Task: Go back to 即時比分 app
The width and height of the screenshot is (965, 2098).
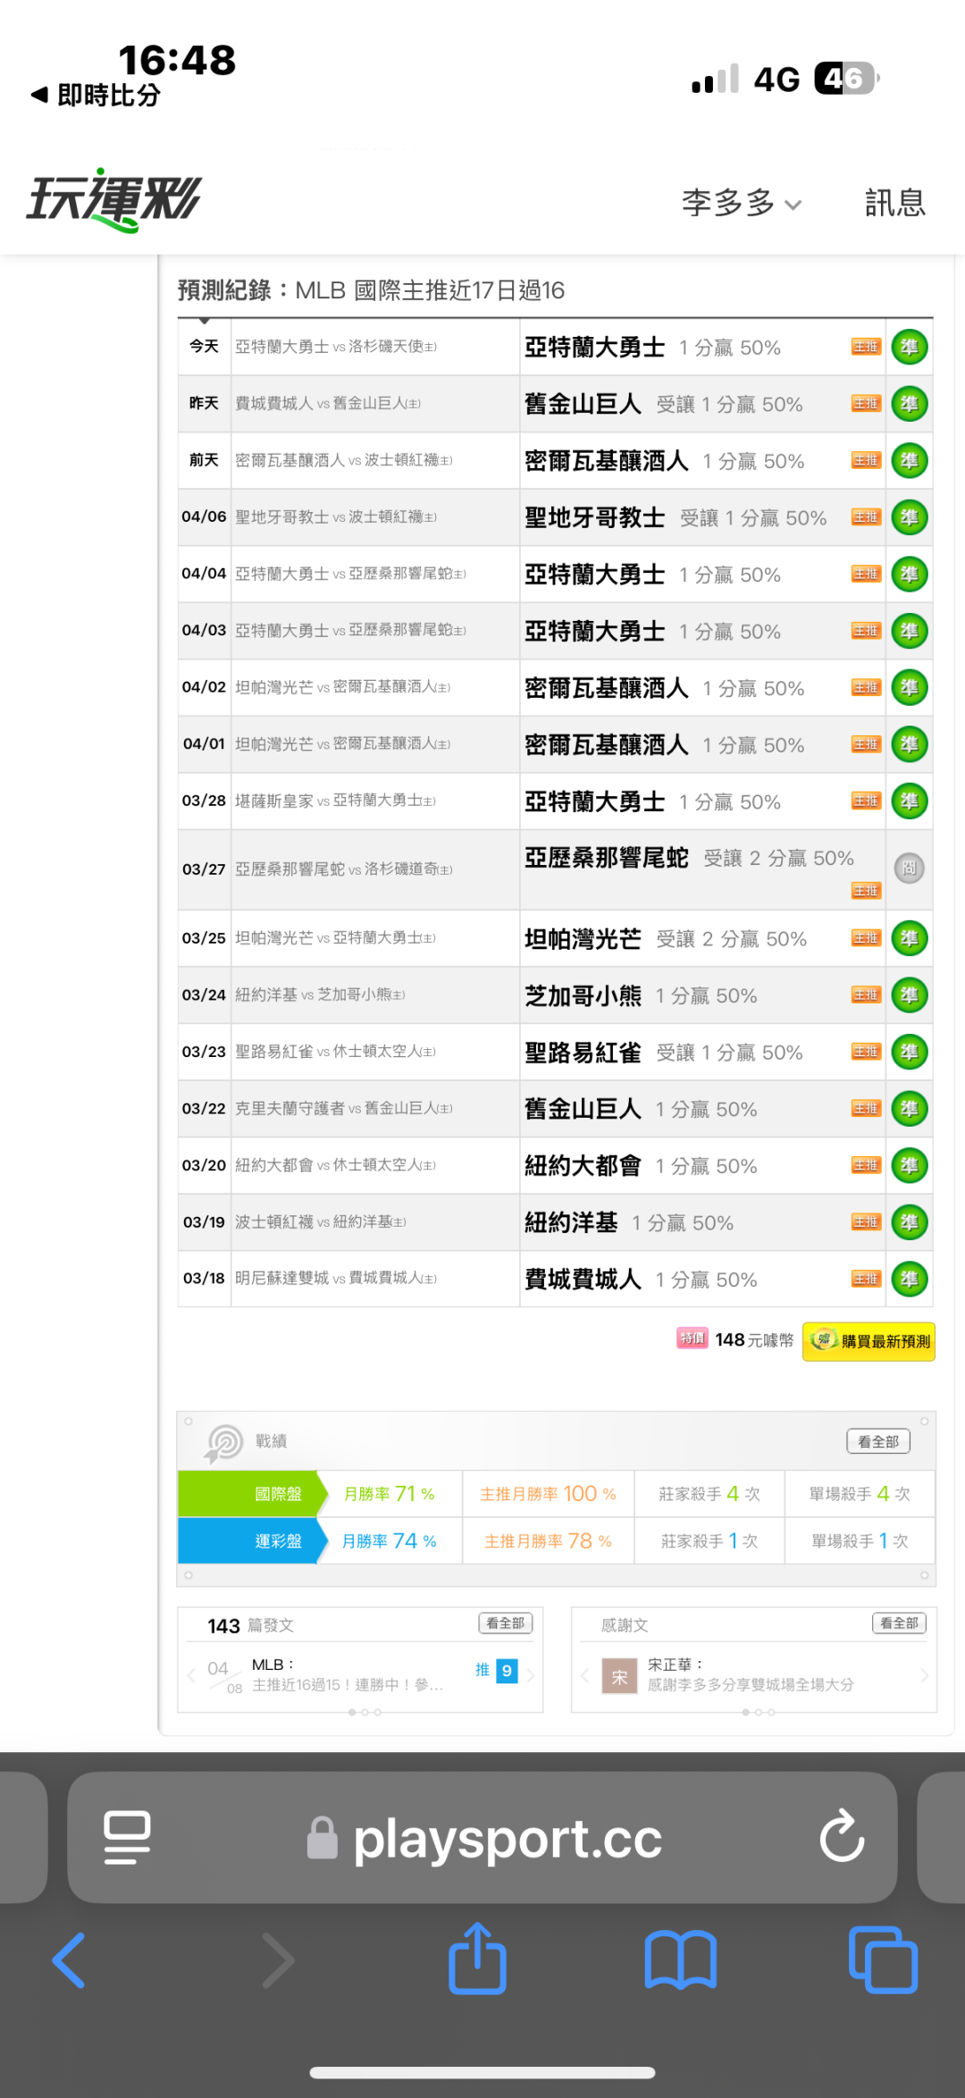Action: (x=96, y=95)
